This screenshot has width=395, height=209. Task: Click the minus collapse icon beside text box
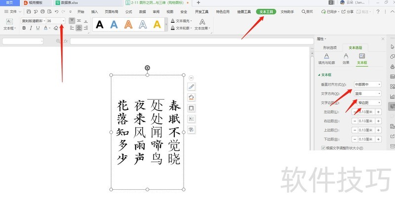(x=191, y=78)
